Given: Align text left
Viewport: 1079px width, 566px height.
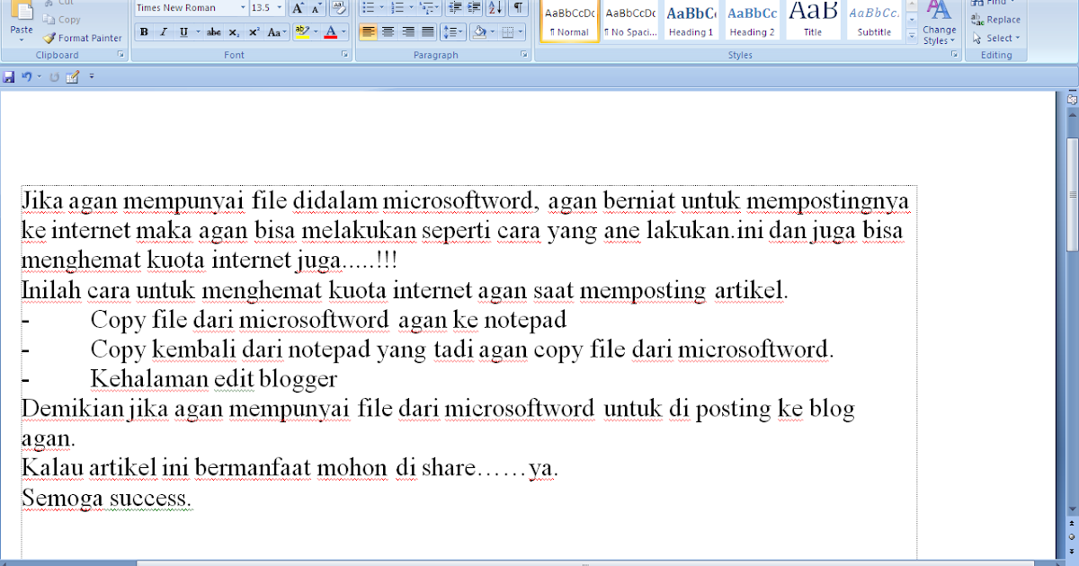Looking at the screenshot, I should click(368, 31).
